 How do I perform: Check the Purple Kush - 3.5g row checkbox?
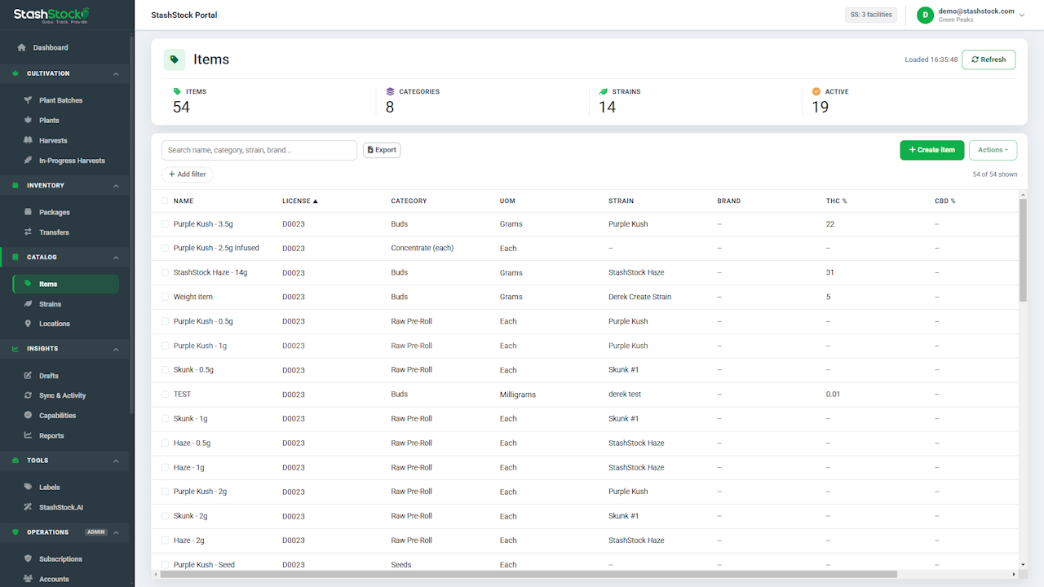[x=165, y=223]
